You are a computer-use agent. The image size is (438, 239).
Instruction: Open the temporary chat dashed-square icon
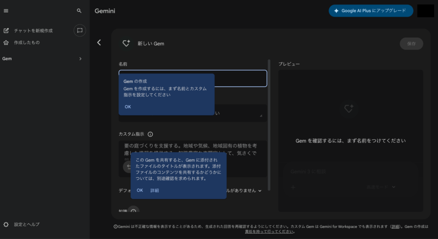(80, 30)
